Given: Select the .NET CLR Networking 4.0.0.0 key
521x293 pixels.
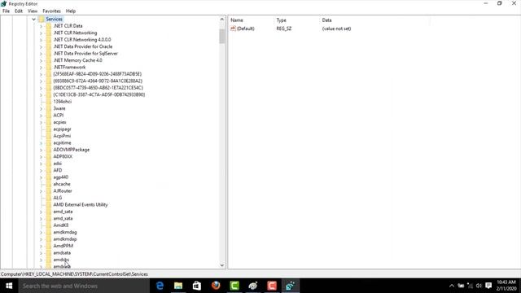Looking at the screenshot, I should pos(82,40).
